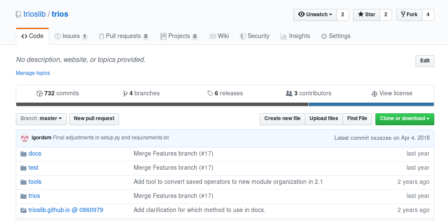Click igordsm avatar thumbnail

coord(25,138)
